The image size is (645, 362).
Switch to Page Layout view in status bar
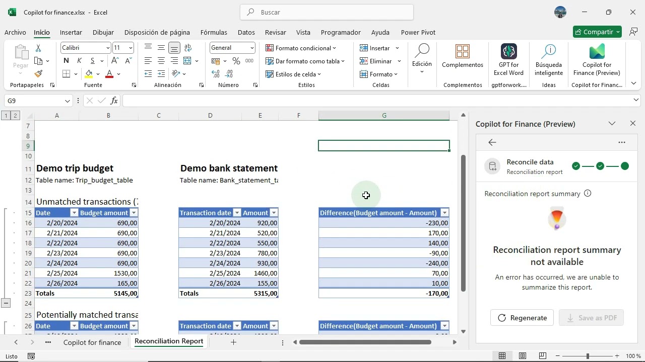click(523, 356)
